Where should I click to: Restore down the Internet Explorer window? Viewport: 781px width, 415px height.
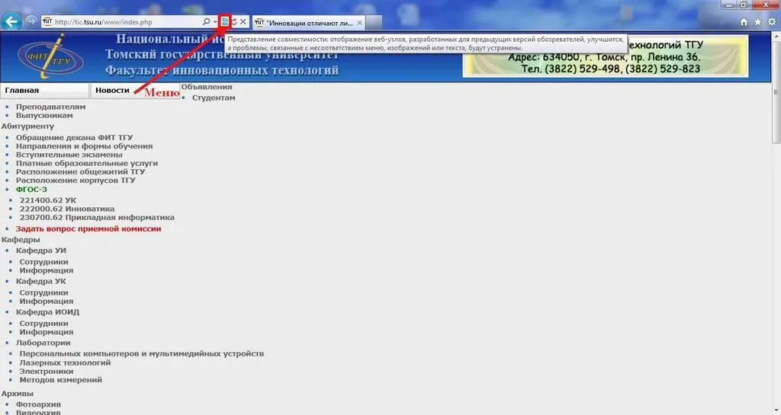(x=744, y=5)
